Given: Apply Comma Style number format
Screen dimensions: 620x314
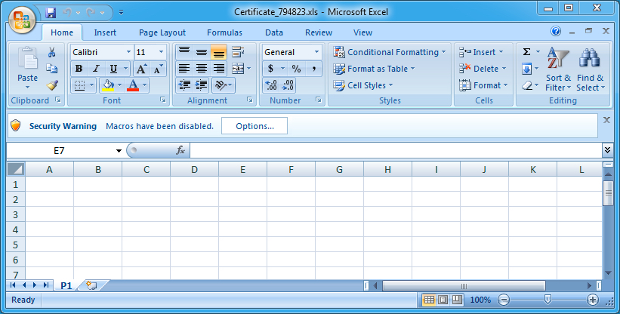Looking at the screenshot, I should tap(313, 69).
